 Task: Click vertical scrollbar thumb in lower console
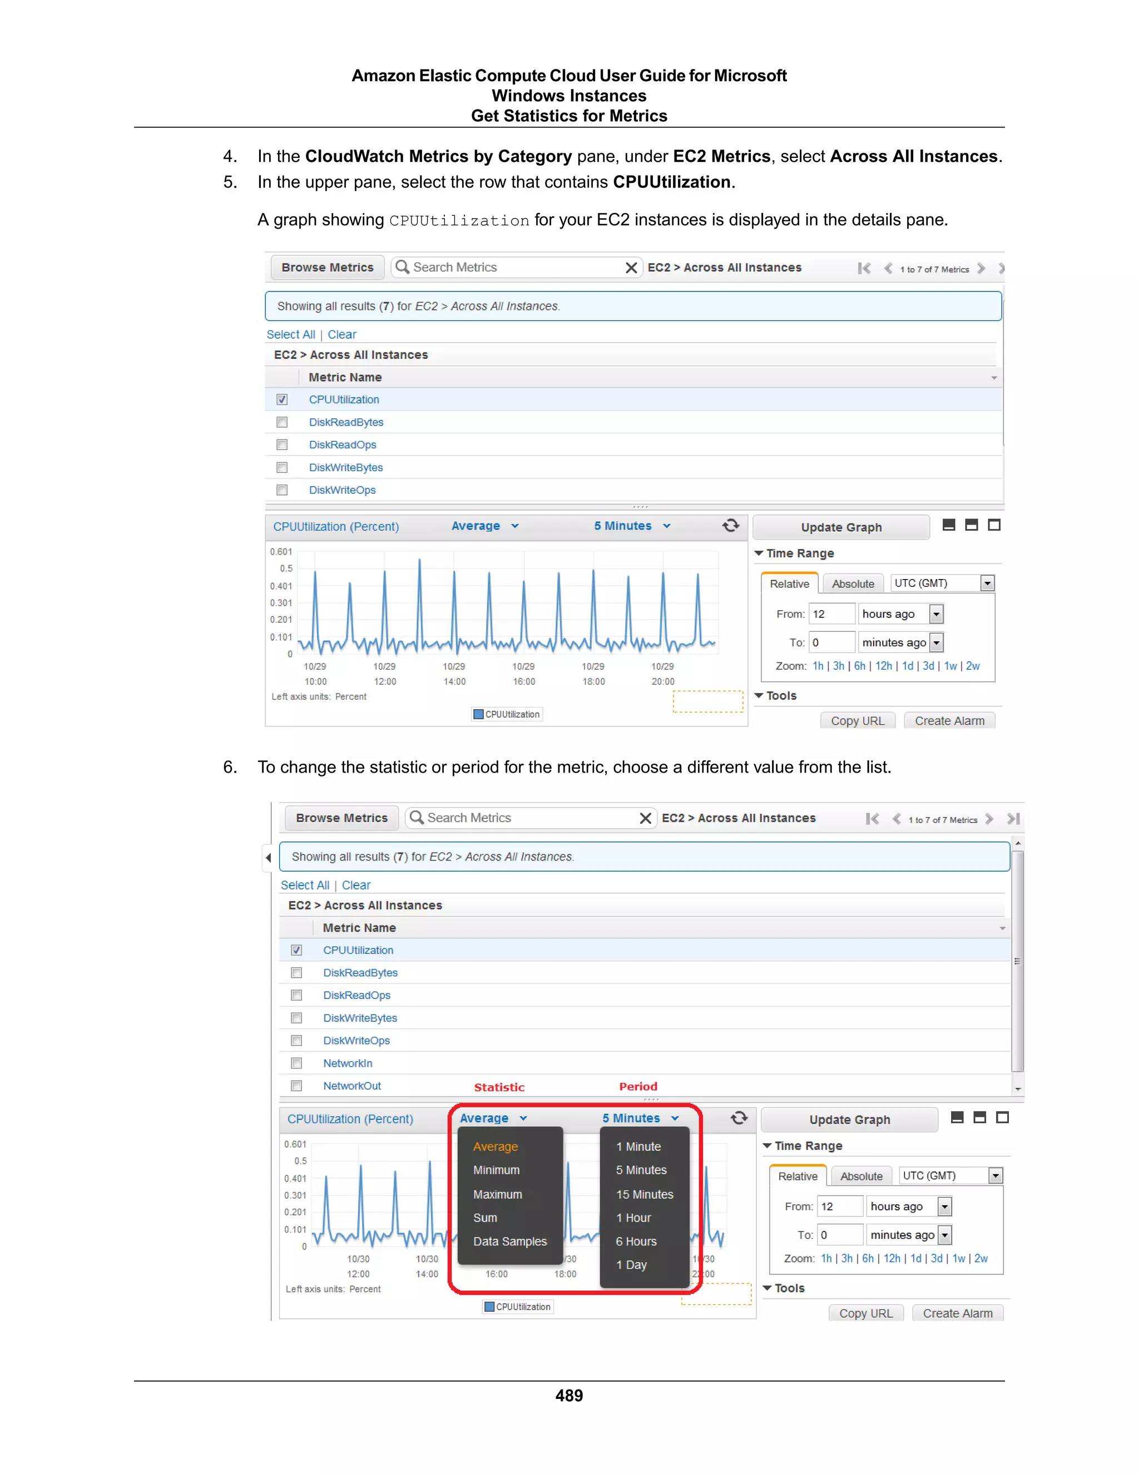[x=1018, y=961]
